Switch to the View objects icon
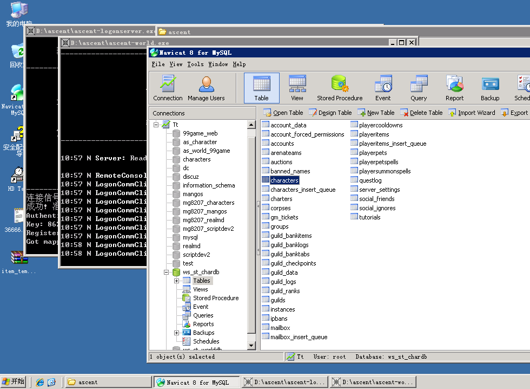The height and width of the screenshot is (389, 530). point(297,88)
